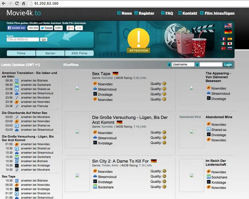Open the Kontakt link
The height and width of the screenshot is (199, 249).
(190, 13)
